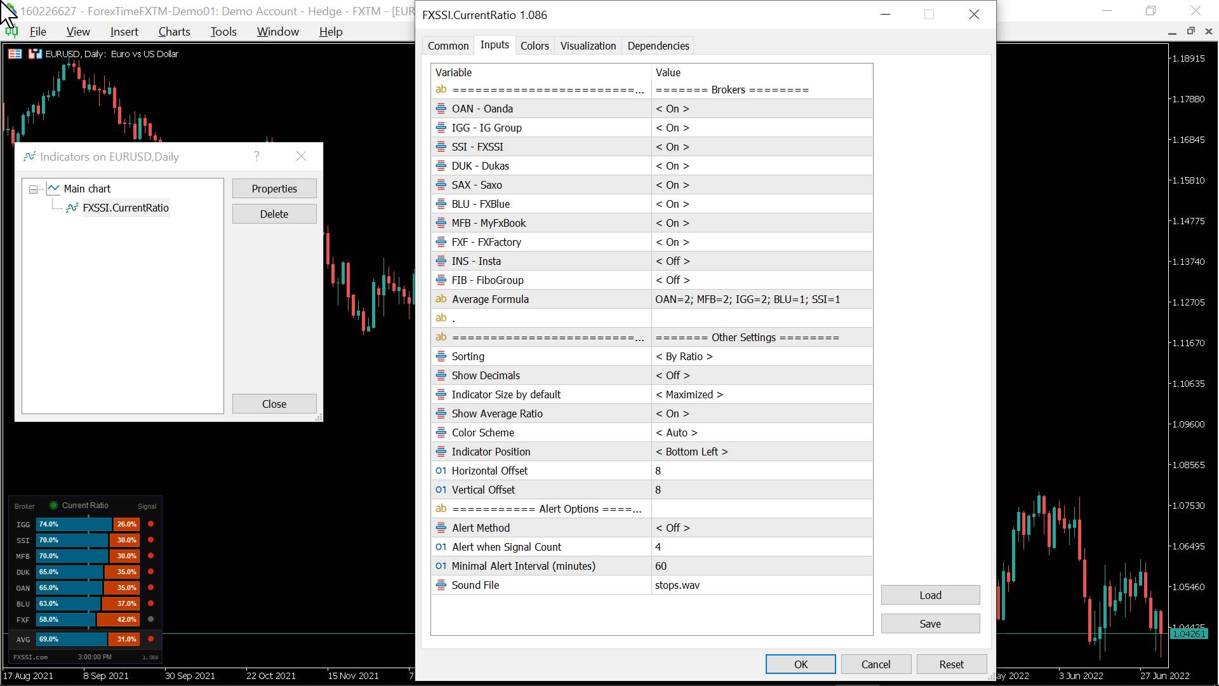Click the Alert when Signal Count input field

tap(760, 547)
